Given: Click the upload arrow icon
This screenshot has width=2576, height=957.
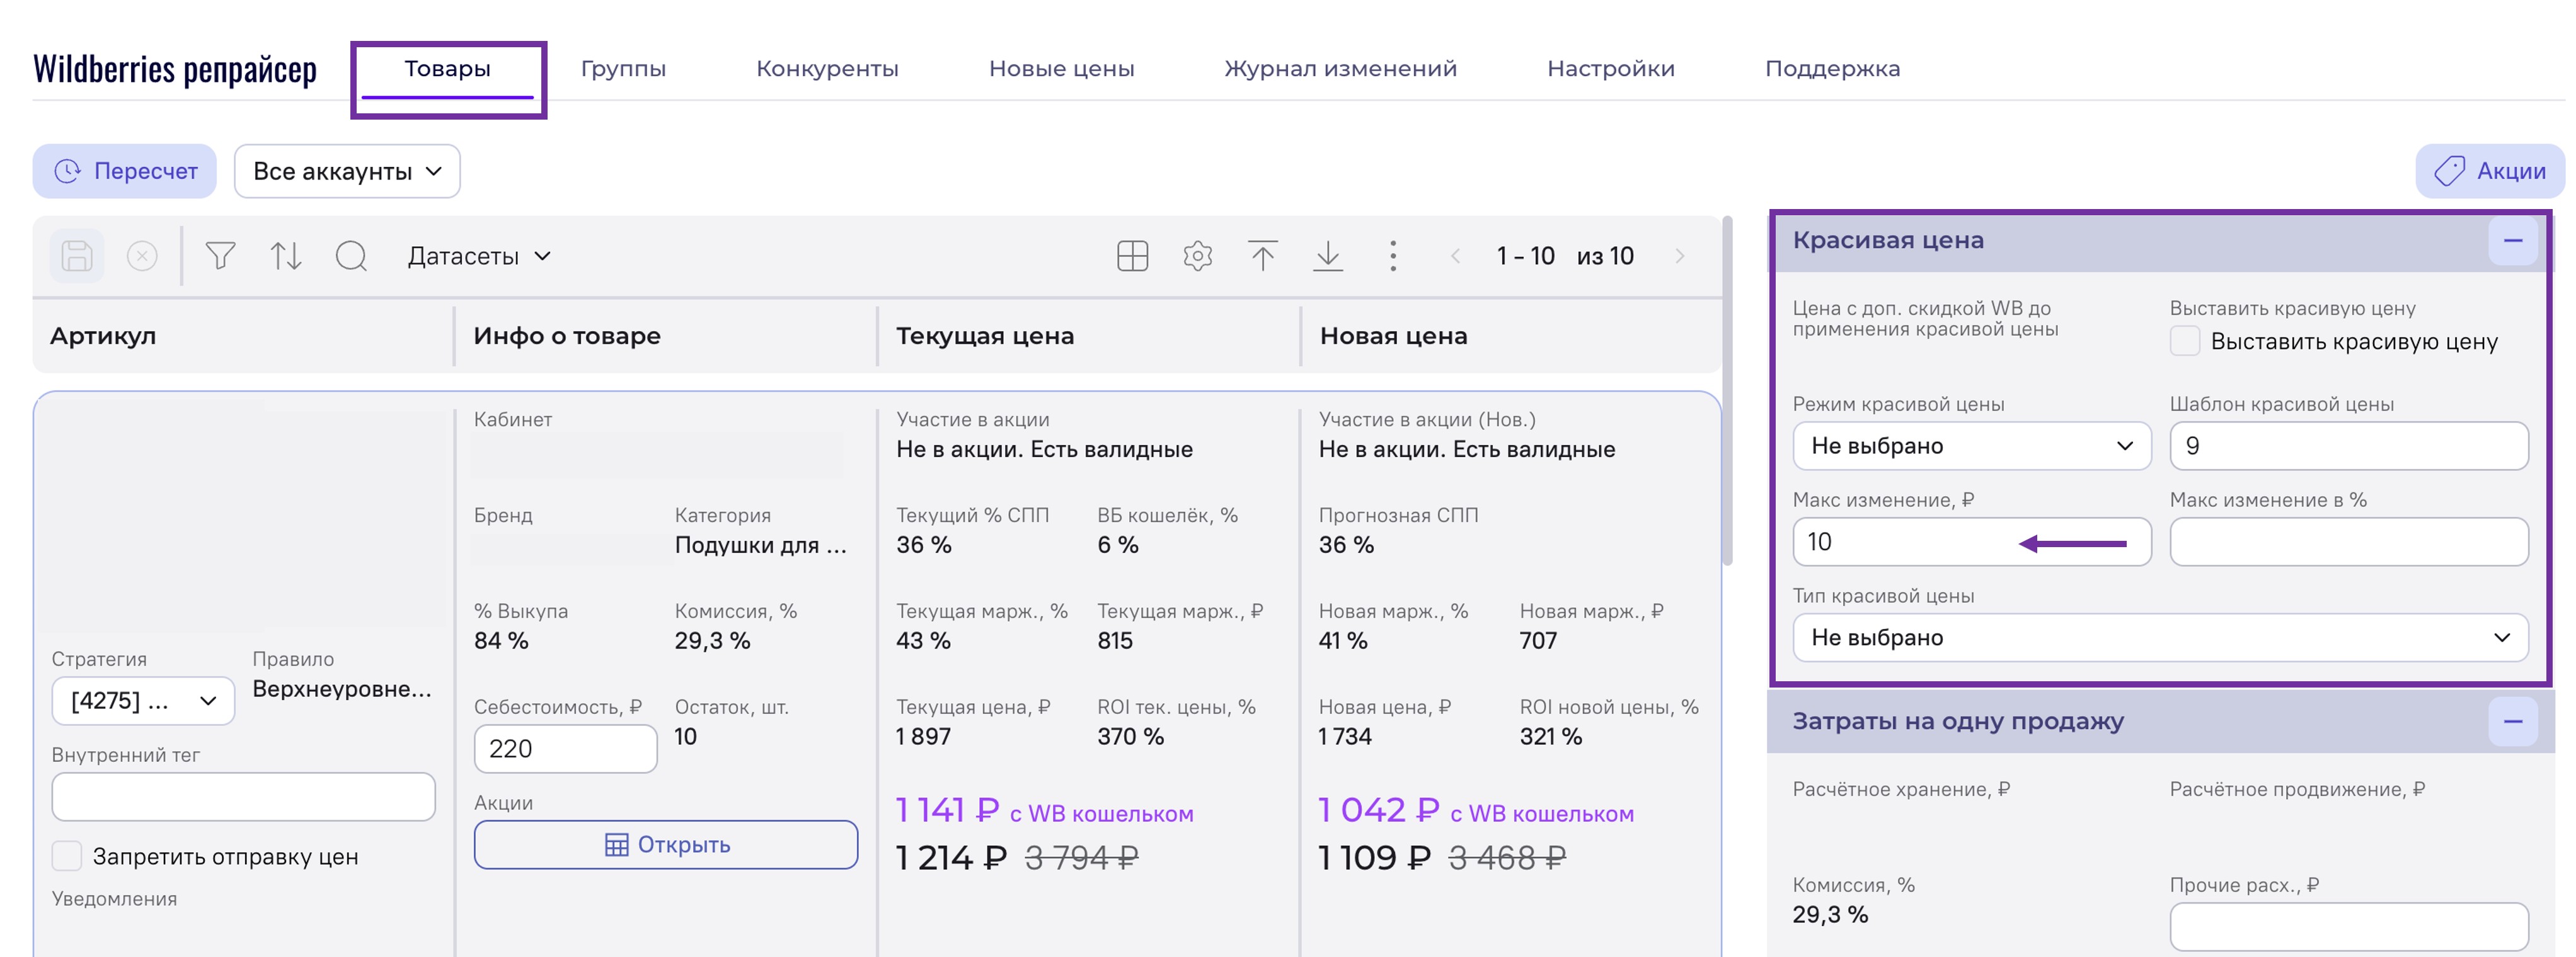Looking at the screenshot, I should click(x=1262, y=256).
